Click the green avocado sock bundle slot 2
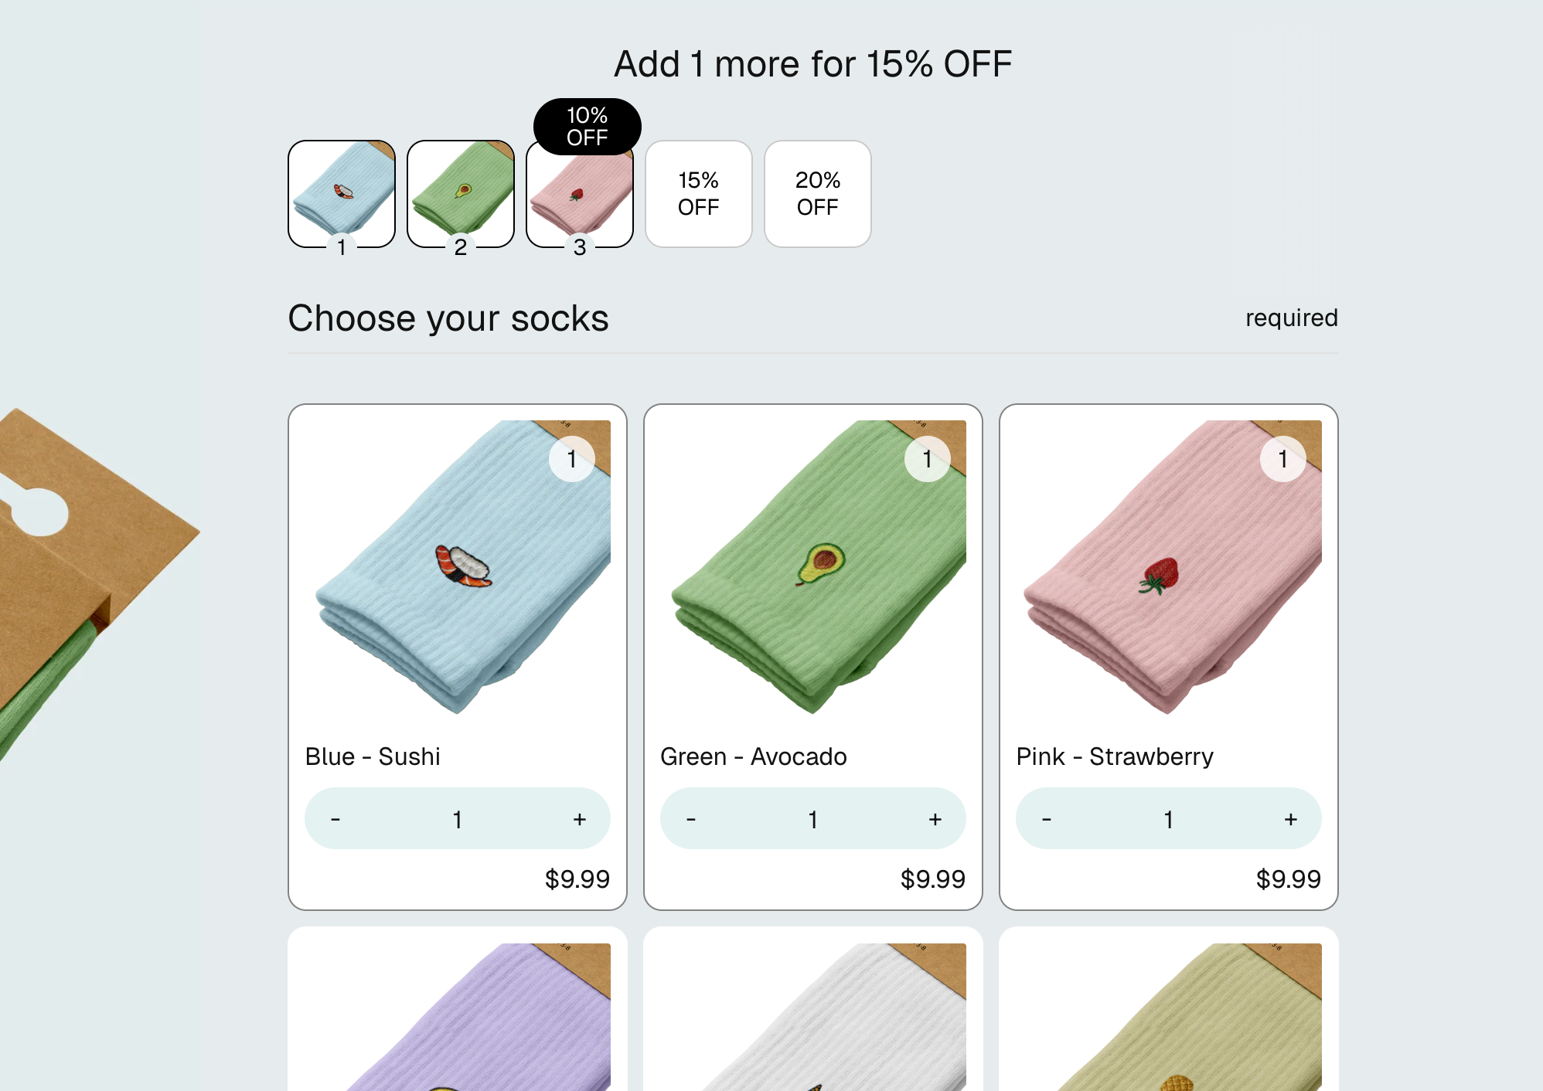The image size is (1543, 1091). (461, 193)
